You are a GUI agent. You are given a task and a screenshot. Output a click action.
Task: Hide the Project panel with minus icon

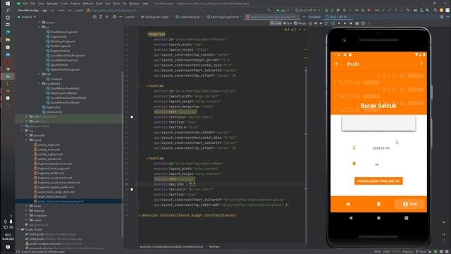point(121,17)
